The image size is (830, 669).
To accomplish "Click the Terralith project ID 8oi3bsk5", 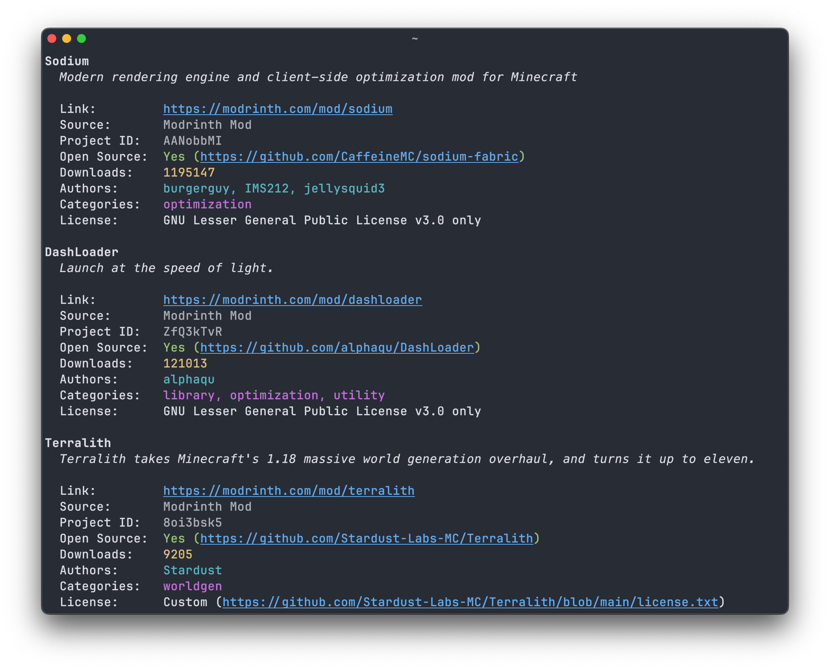I will (193, 522).
